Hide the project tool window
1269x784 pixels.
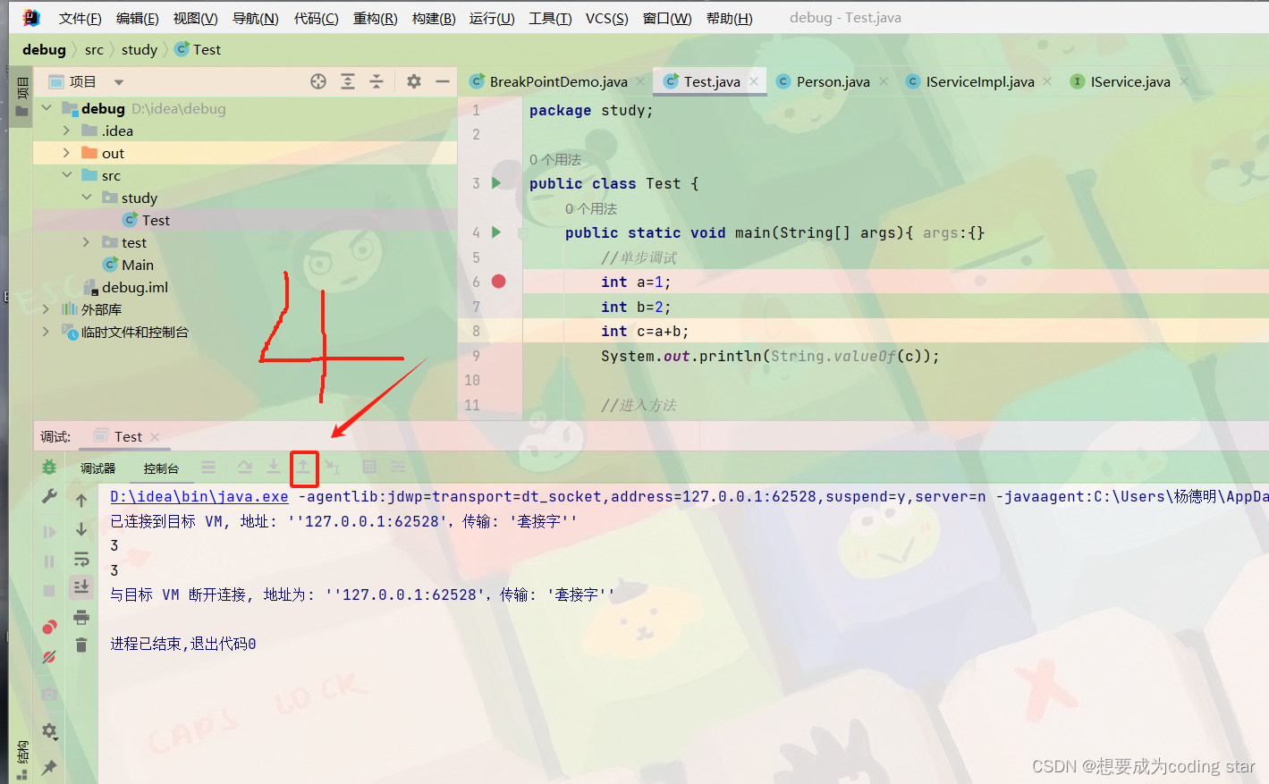coord(442,81)
